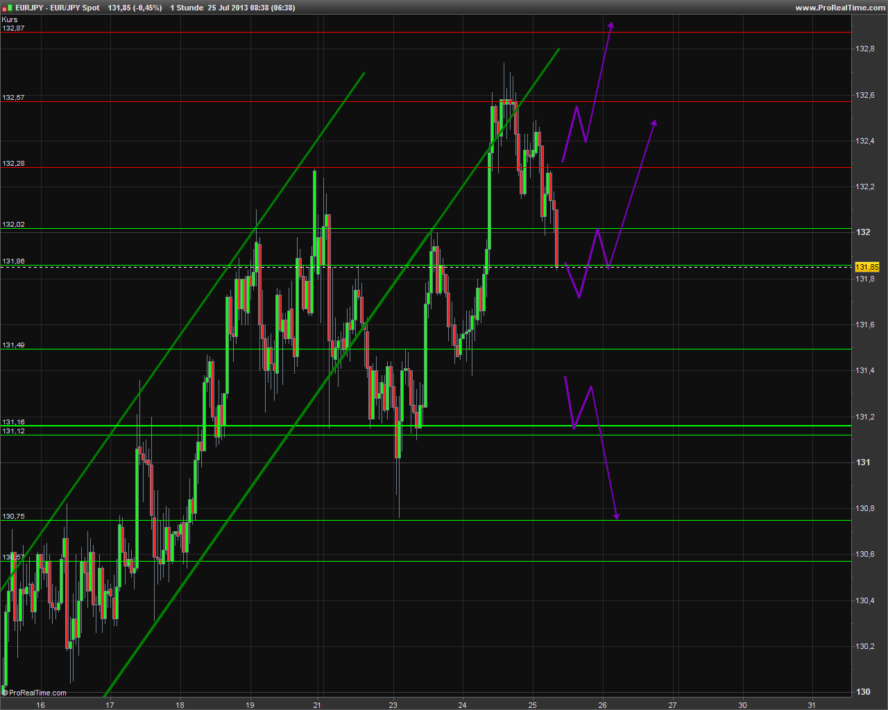Image resolution: width=888 pixels, height=710 pixels.
Task: Click the 'Kurs' panel label
Action: click(10, 19)
